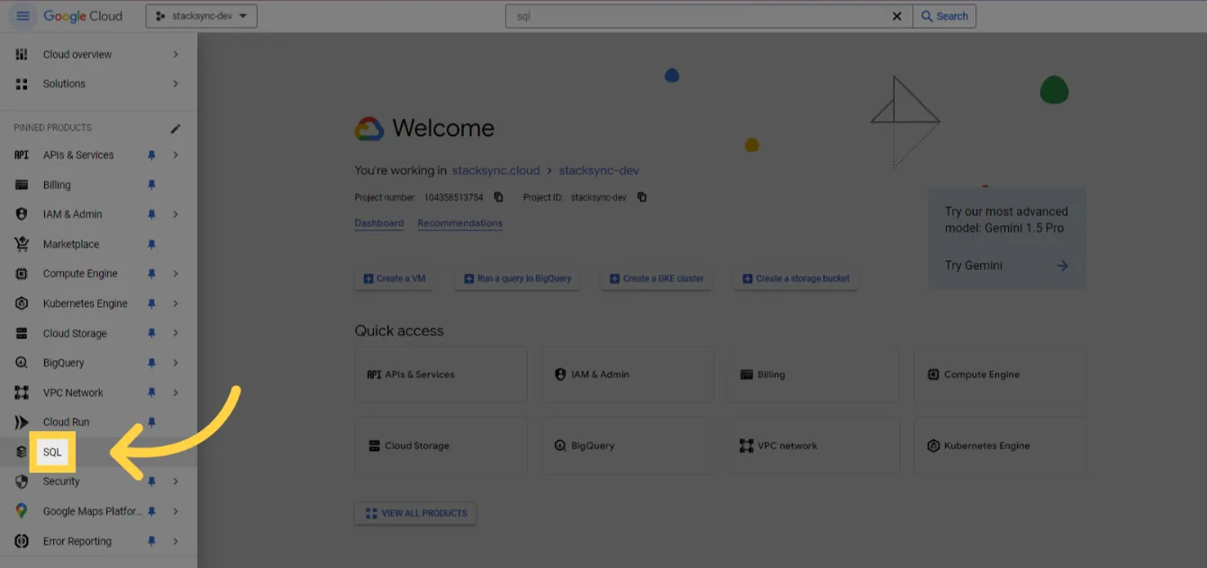Image resolution: width=1207 pixels, height=568 pixels.
Task: Click Create a GKE cluster
Action: [x=658, y=279]
